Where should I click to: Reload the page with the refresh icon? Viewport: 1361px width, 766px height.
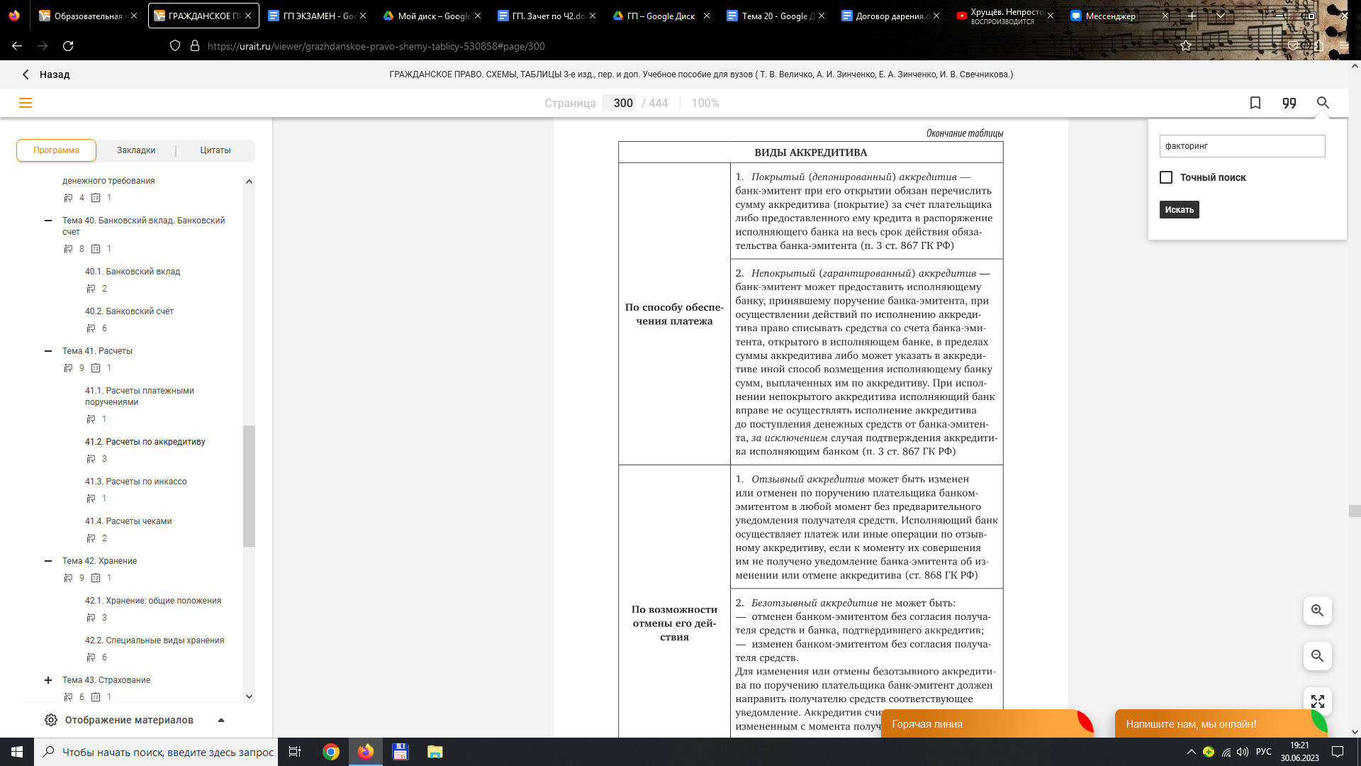tap(68, 46)
